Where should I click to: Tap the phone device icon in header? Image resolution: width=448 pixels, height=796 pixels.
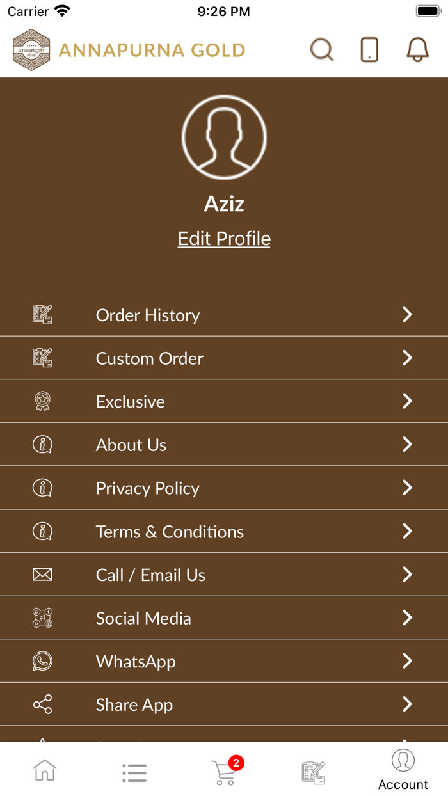point(369,50)
